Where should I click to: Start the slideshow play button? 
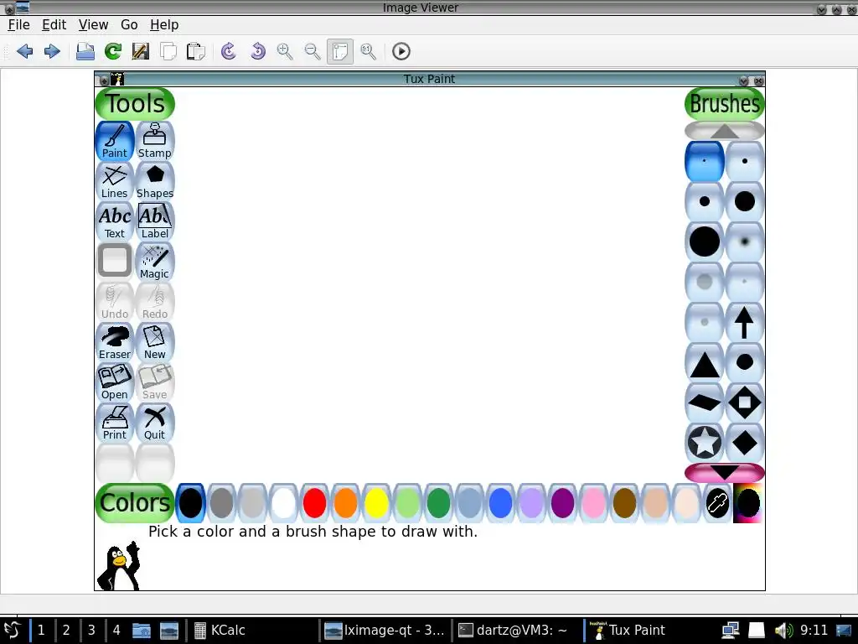click(401, 51)
